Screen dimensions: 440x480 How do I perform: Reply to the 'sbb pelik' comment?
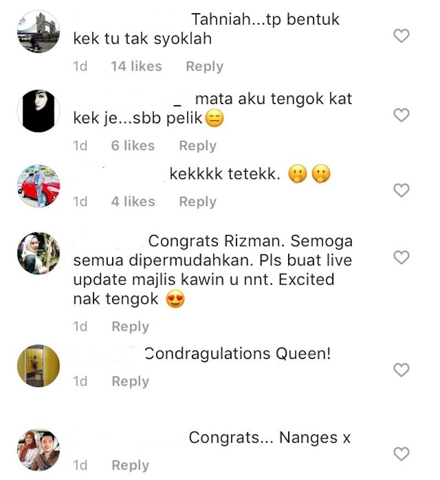[x=197, y=146]
